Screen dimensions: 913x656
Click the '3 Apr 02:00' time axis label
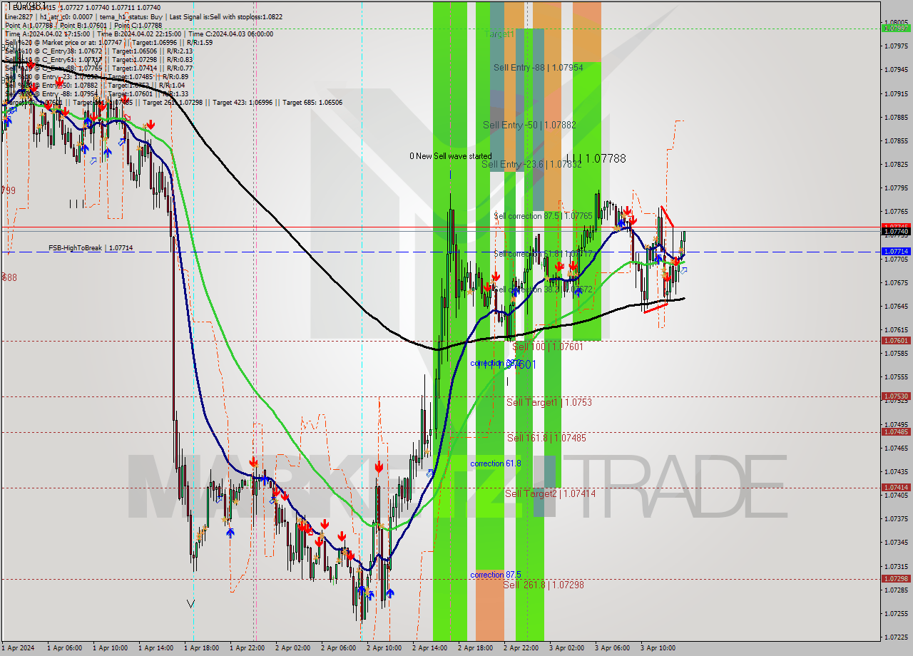pos(566,648)
